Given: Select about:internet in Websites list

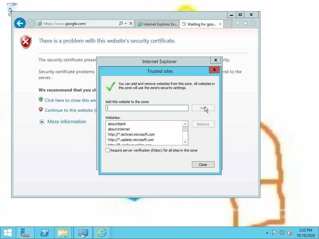Looking at the screenshot, I should (x=144, y=129).
